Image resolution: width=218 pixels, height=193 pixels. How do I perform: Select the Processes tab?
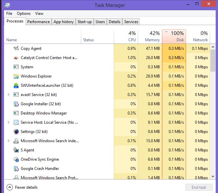[15, 21]
